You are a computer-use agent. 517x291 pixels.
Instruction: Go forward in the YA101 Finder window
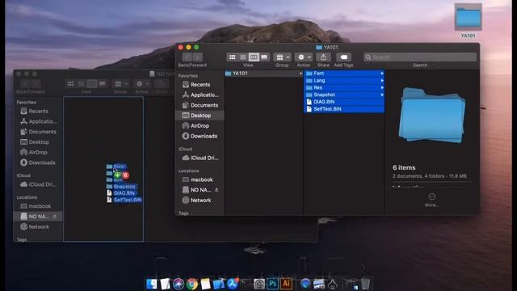[x=197, y=57]
